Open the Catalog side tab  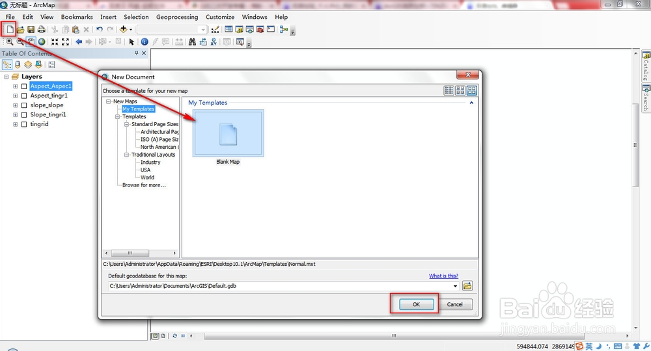646,66
